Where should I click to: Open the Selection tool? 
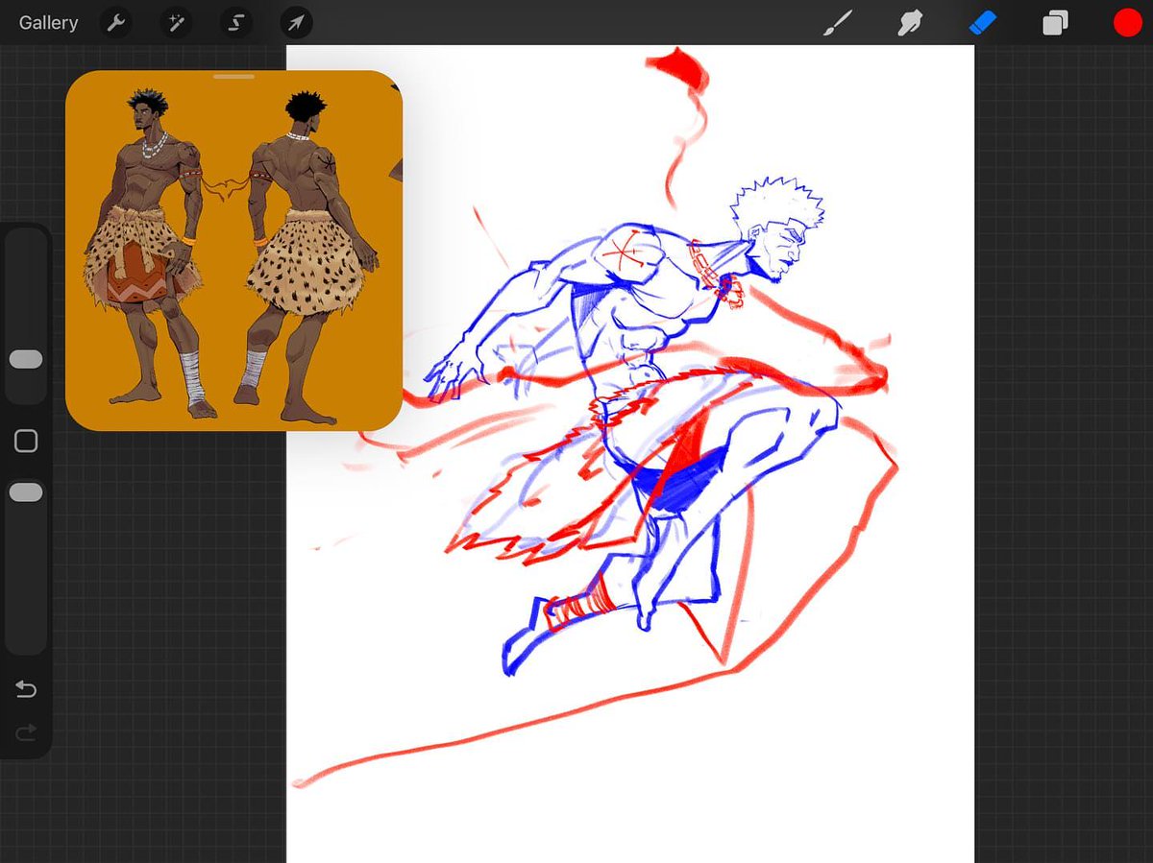click(236, 23)
